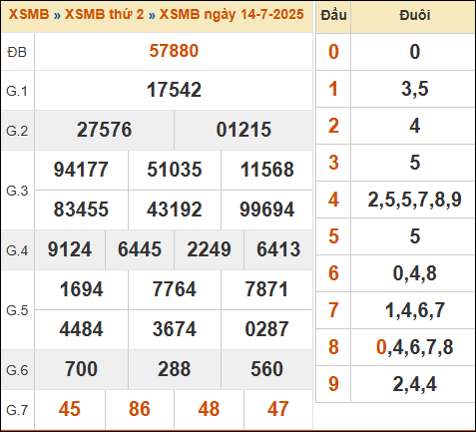
Task: Select G.6 number 288
Action: tap(174, 369)
